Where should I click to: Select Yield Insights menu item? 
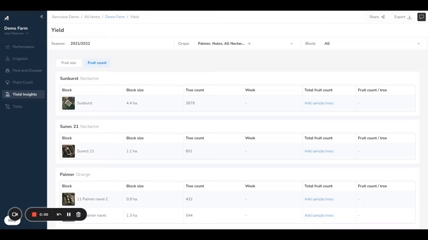pos(23,94)
